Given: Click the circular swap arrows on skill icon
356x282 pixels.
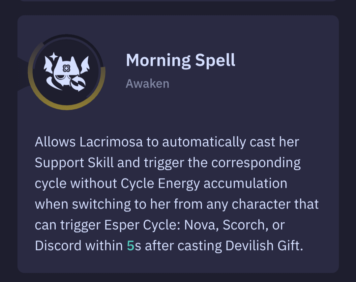Looking at the screenshot, I should coord(78,83).
